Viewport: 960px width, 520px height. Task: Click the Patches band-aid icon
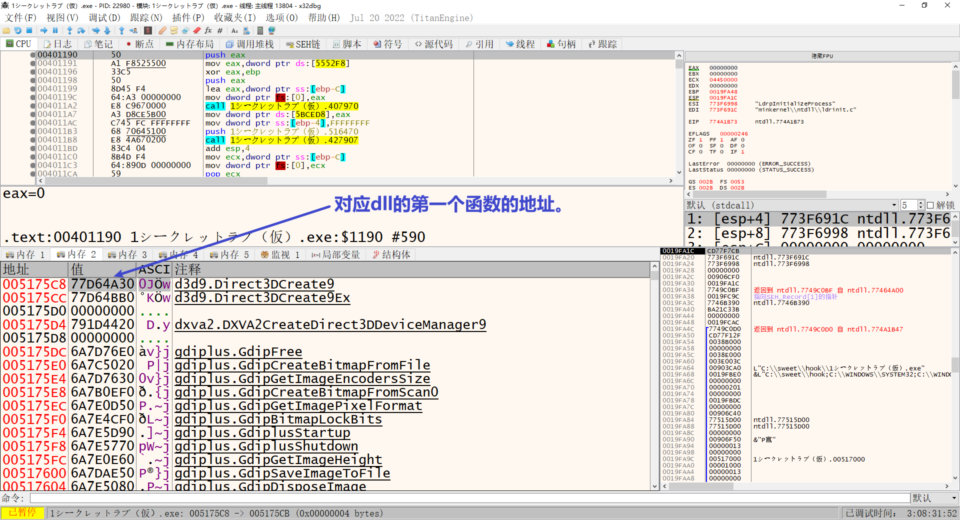[x=162, y=30]
